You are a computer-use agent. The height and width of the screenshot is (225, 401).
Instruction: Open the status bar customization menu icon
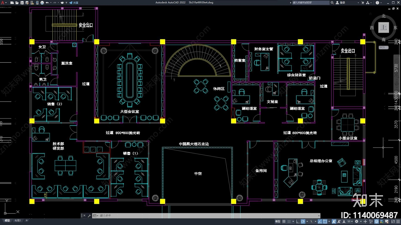(398, 221)
